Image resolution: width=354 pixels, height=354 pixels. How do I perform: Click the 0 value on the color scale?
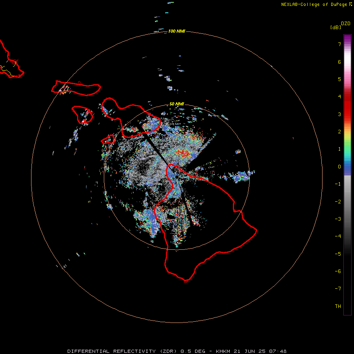[339, 167]
